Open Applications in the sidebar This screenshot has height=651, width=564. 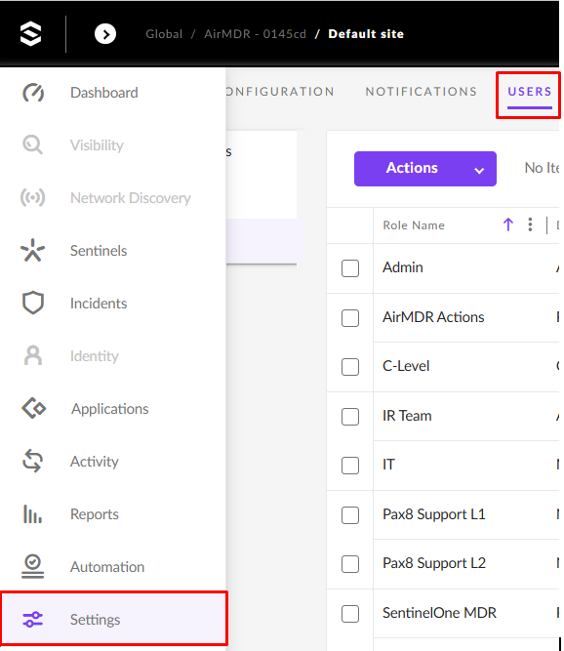[x=109, y=409]
